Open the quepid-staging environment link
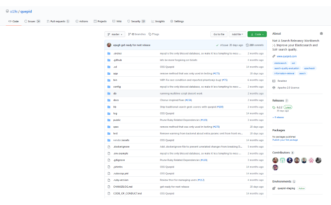Screen dimensions: 331x205 click(x=286, y=188)
